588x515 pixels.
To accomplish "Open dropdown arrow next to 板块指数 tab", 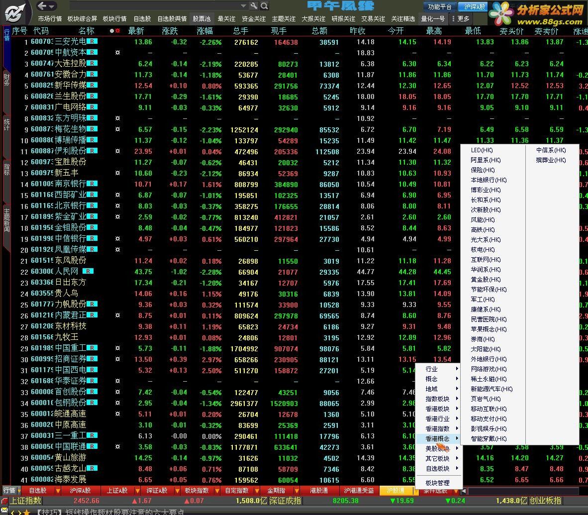I will tap(217, 491).
